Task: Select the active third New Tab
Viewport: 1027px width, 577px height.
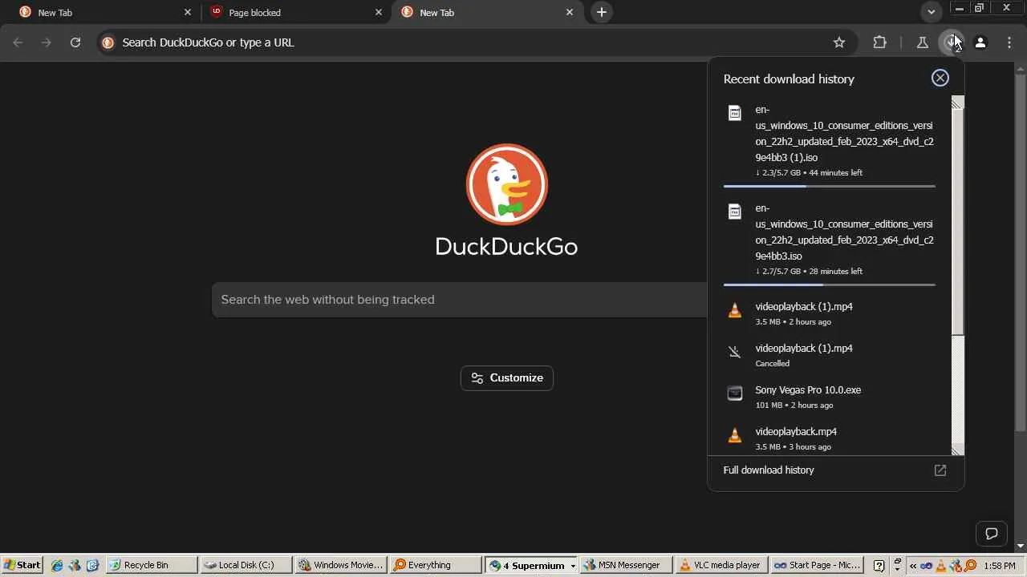Action: click(485, 12)
